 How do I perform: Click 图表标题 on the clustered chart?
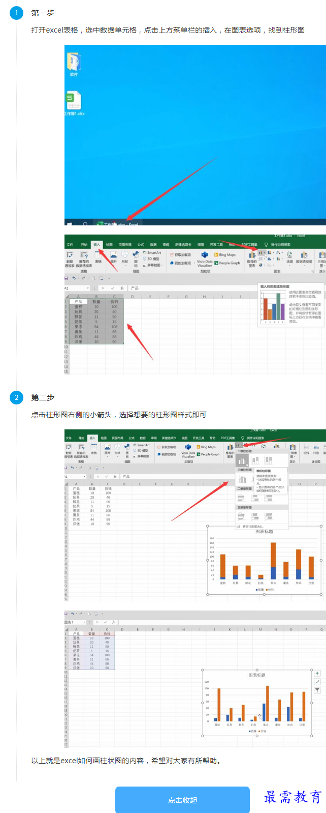257,675
